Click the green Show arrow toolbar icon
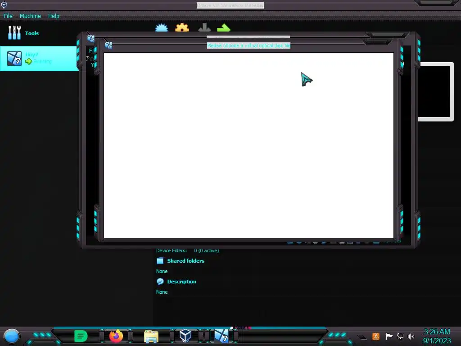 click(x=224, y=28)
